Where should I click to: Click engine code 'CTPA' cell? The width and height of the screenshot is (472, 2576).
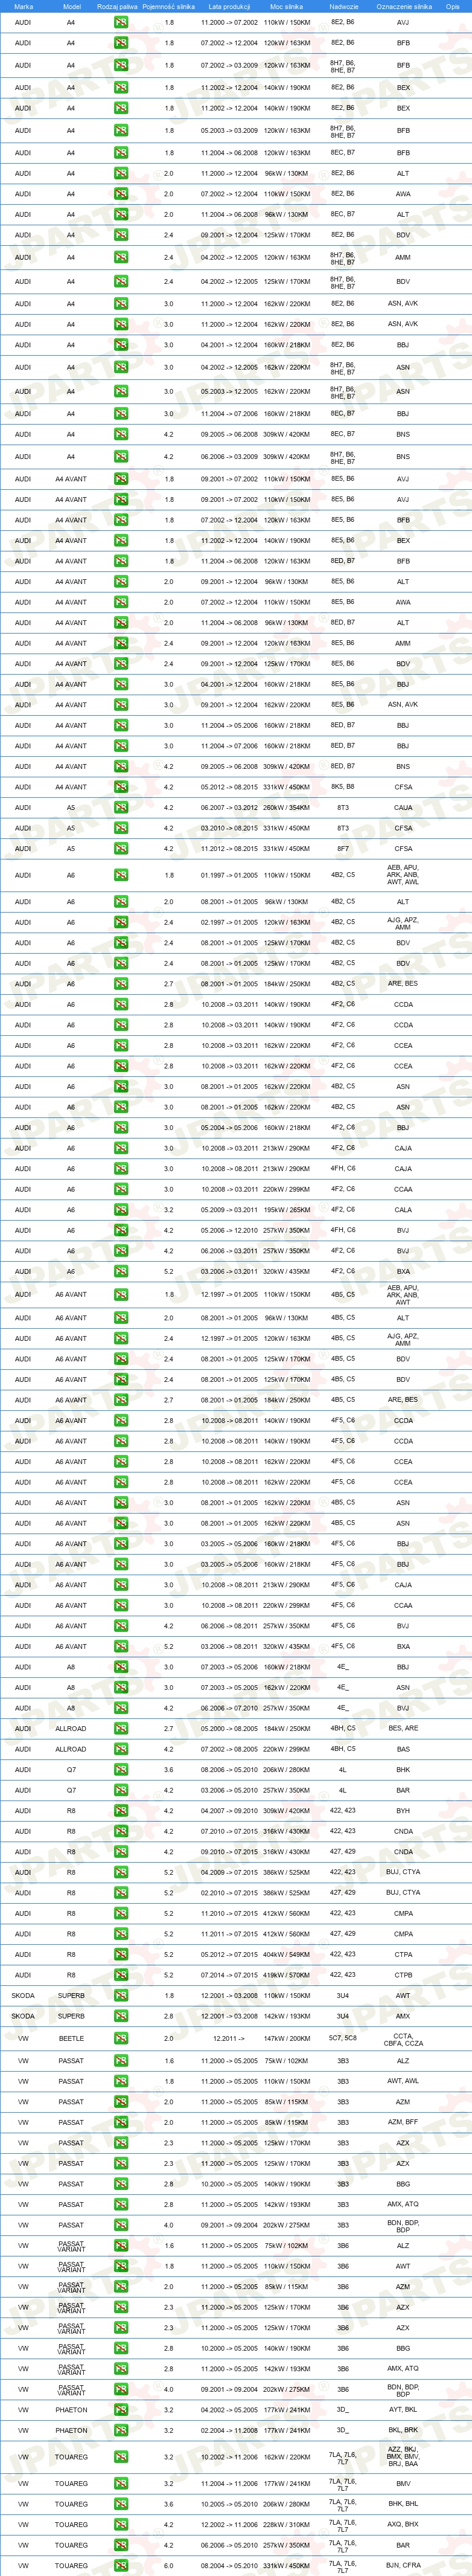[403, 1955]
